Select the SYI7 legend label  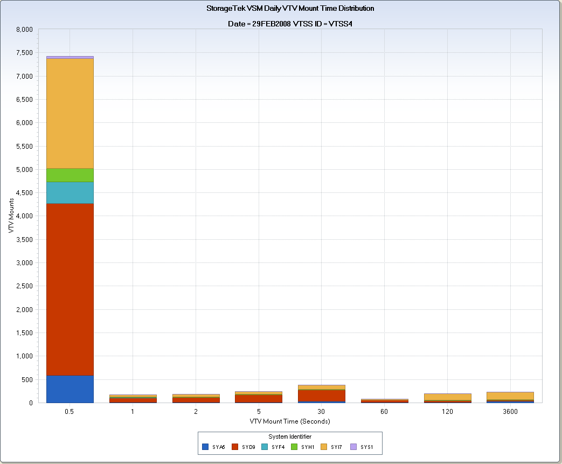(336, 447)
